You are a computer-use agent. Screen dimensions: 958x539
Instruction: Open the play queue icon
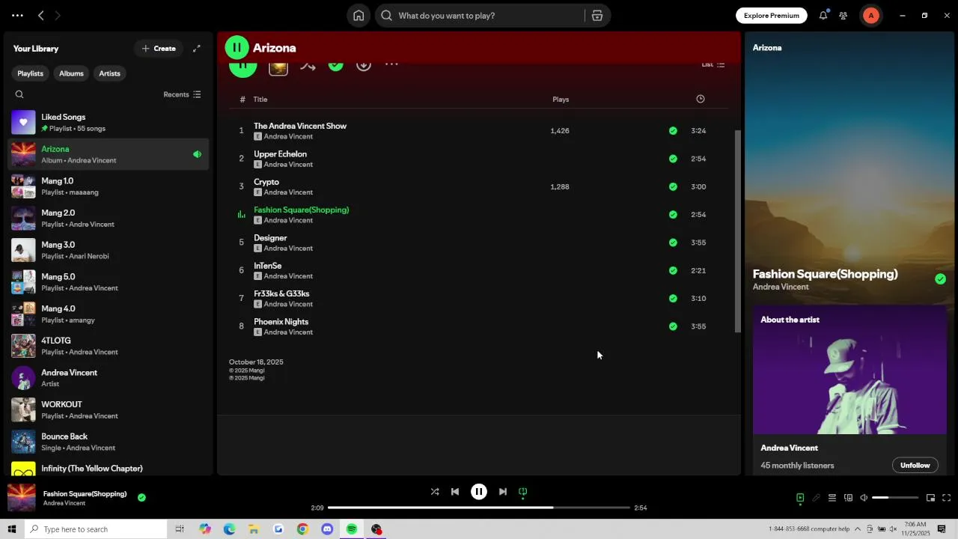[832, 498]
